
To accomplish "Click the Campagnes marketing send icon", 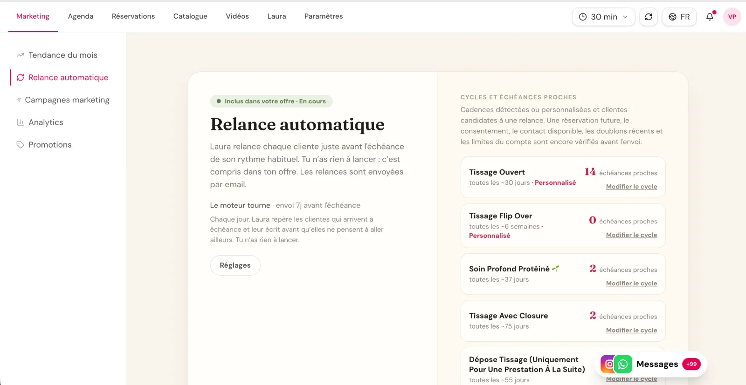I will coord(19,100).
